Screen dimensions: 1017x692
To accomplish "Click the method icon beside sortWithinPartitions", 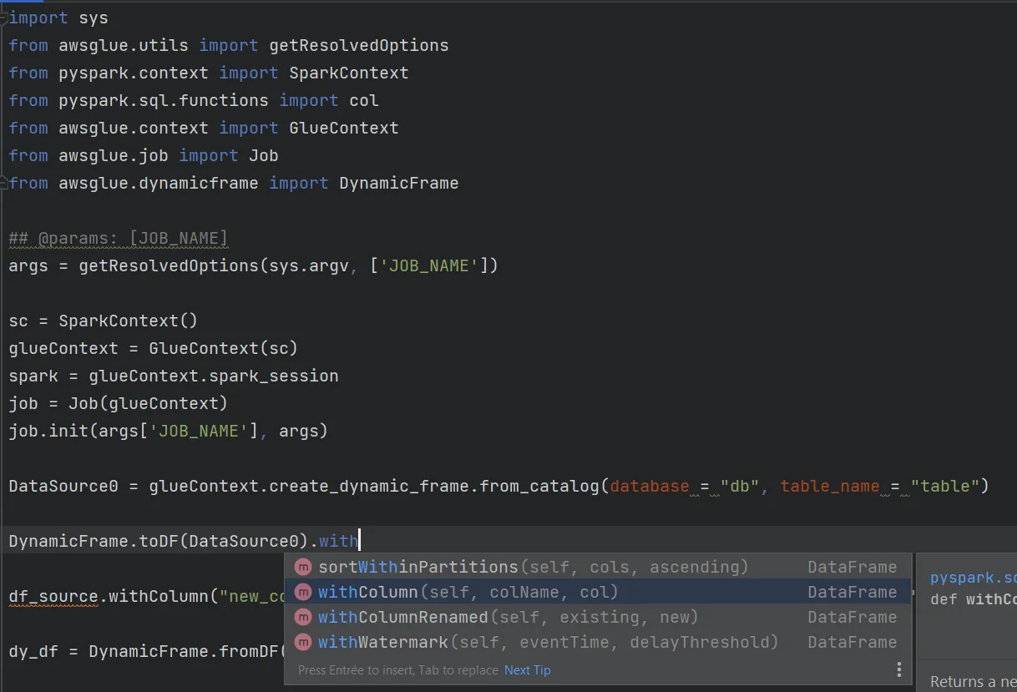I will pos(302,568).
